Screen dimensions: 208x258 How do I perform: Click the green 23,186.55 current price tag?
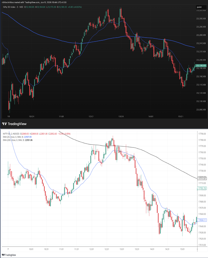click(201, 66)
